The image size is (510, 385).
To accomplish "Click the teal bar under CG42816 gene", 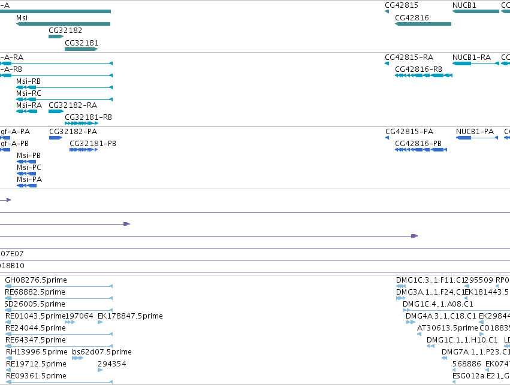I will [x=423, y=24].
